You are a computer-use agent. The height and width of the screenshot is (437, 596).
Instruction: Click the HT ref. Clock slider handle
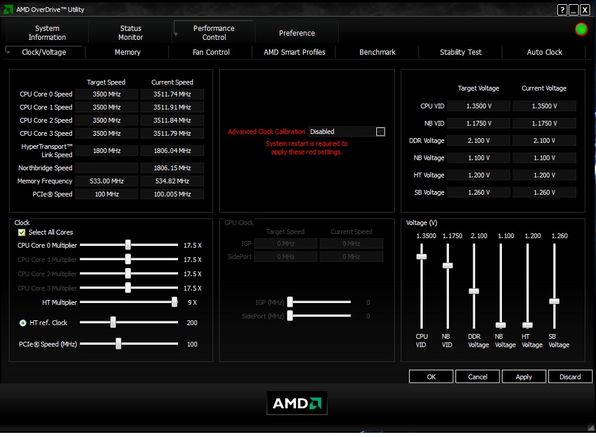coord(113,322)
